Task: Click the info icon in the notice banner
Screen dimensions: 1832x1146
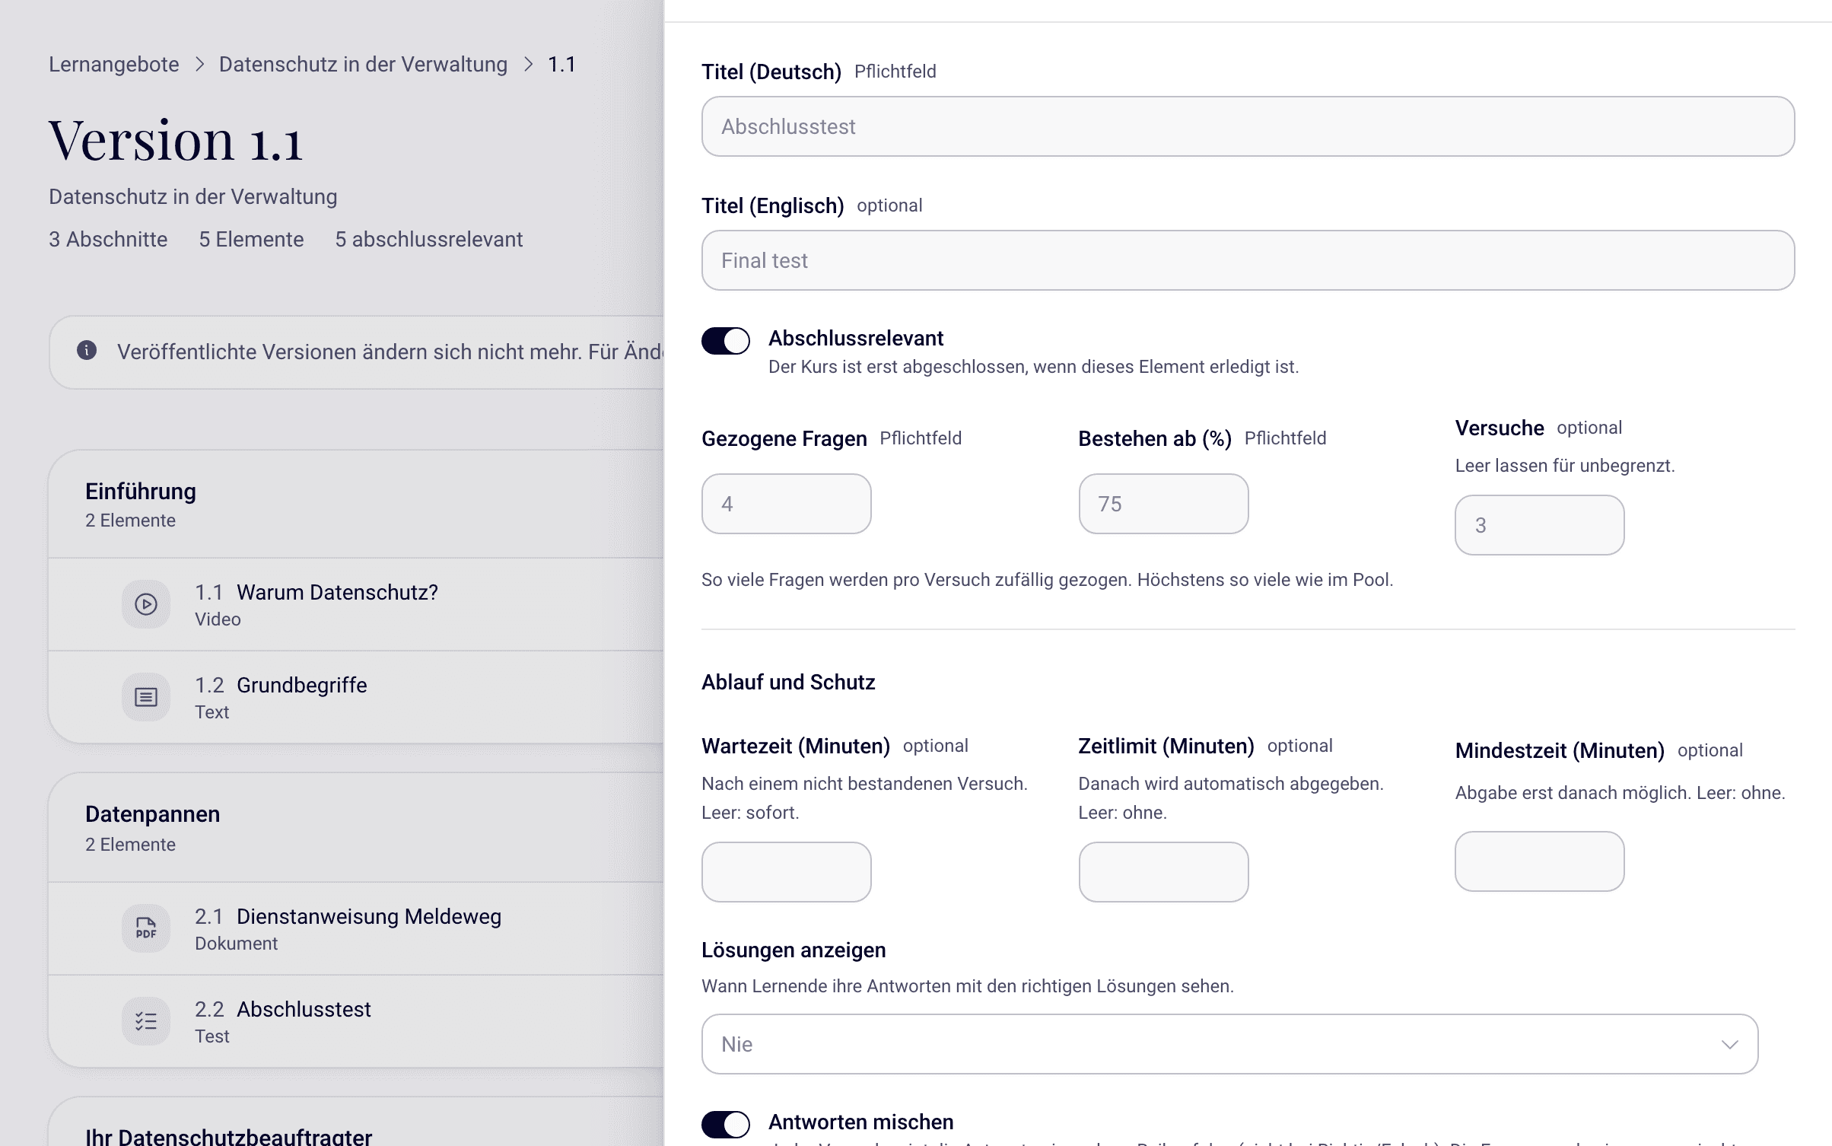Action: 87,350
